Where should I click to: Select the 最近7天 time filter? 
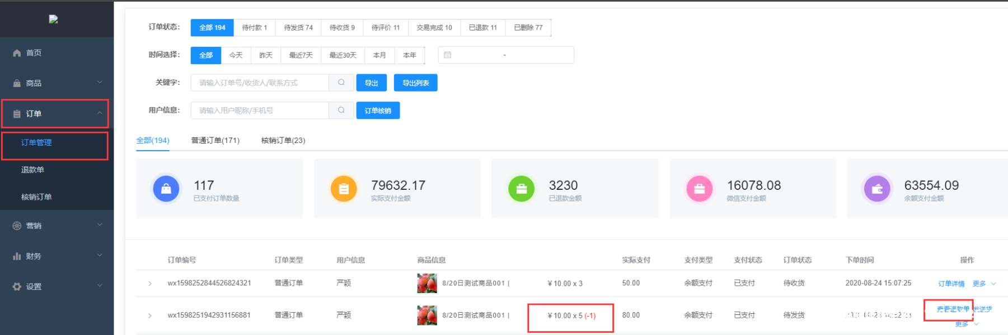coord(301,55)
